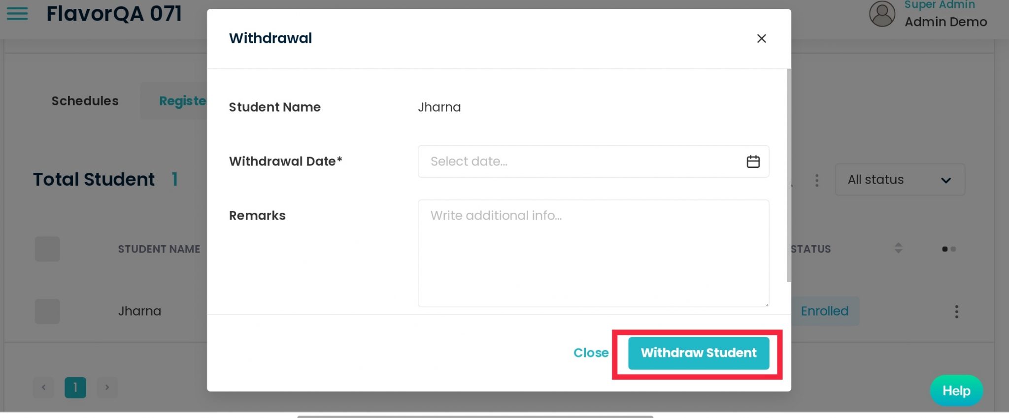Open the three-dot menu beside All status

[x=816, y=180]
